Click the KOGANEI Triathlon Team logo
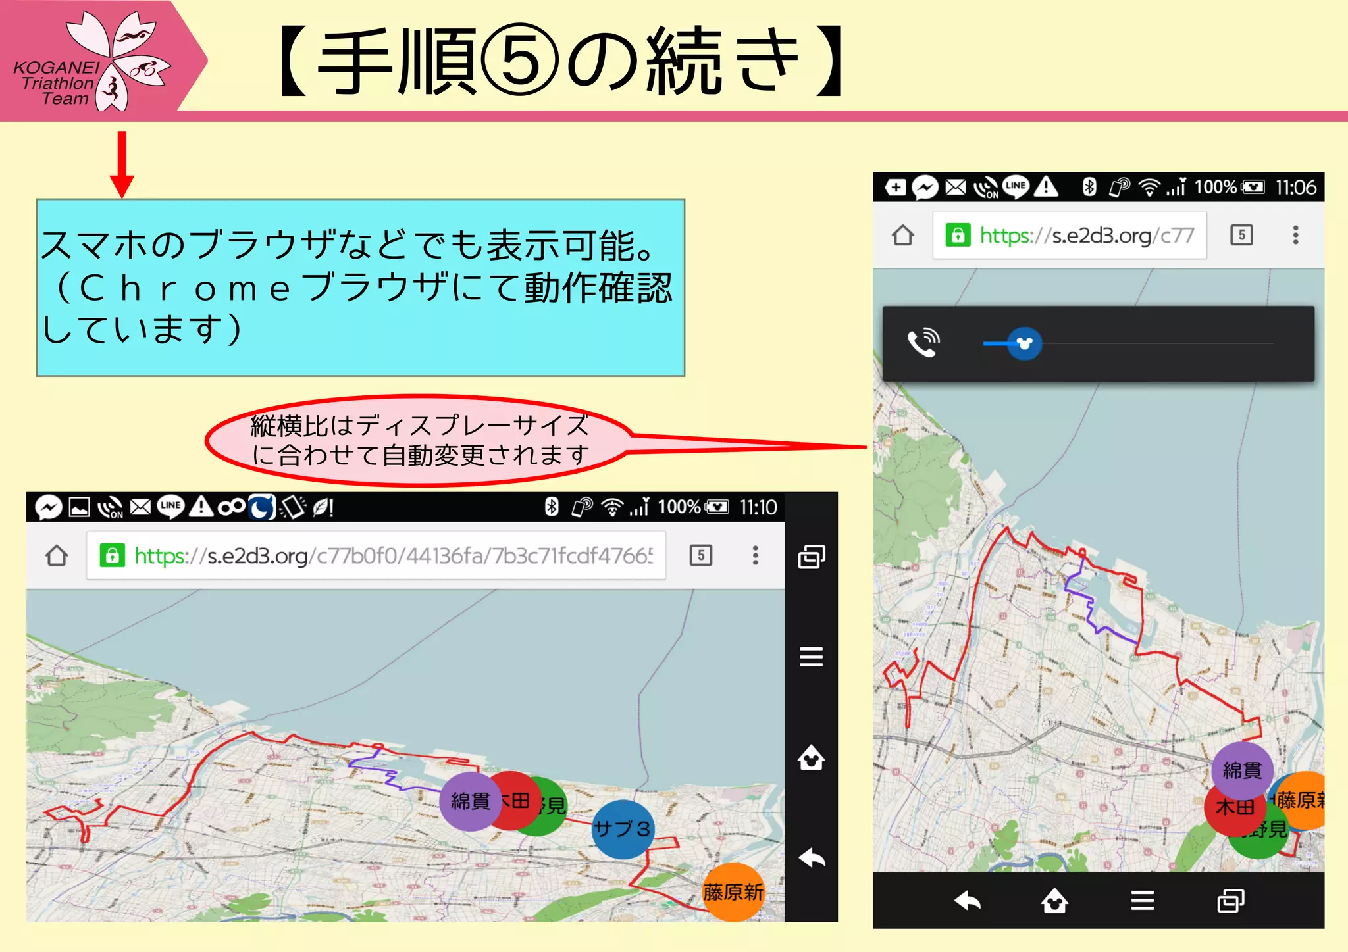The image size is (1348, 952). click(92, 61)
